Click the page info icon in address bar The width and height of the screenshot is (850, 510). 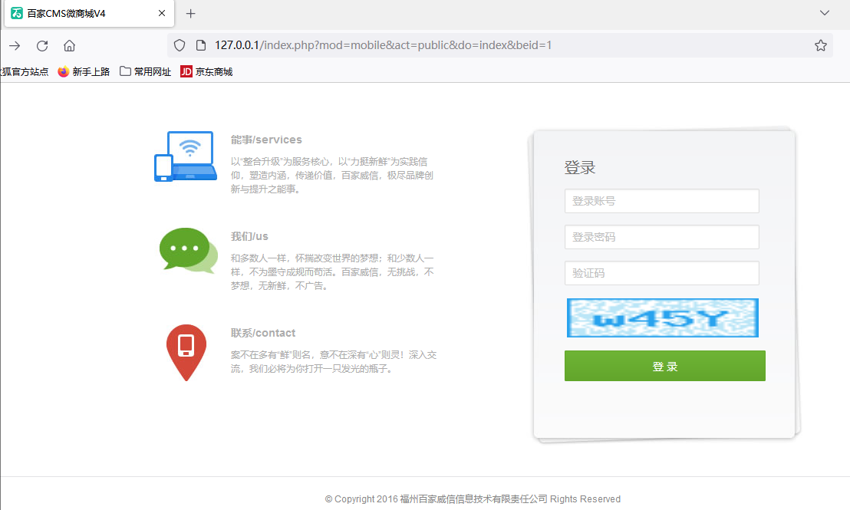click(200, 45)
